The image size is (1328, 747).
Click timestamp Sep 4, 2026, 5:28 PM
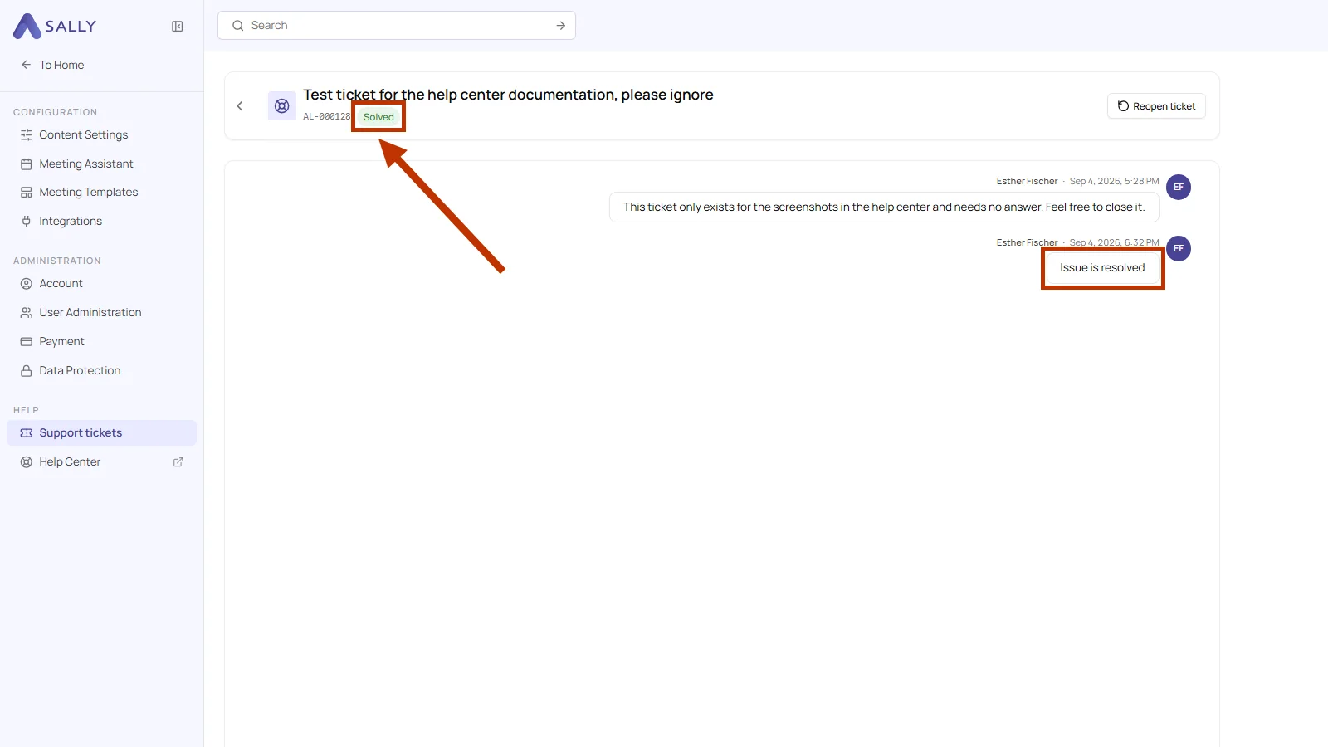pos(1114,181)
